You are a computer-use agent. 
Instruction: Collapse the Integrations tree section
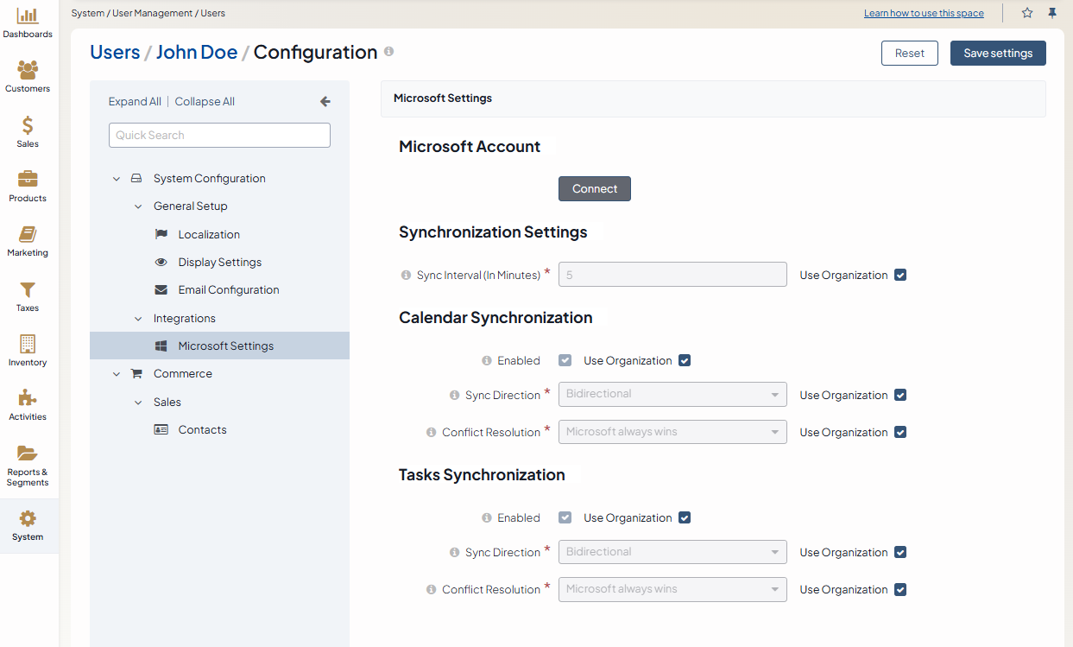click(138, 319)
